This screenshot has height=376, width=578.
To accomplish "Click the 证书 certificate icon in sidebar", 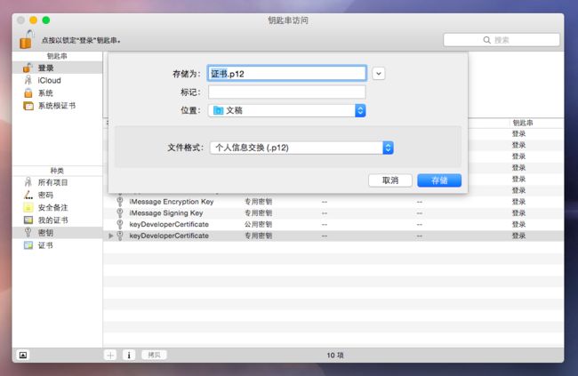I will tap(28, 245).
